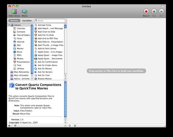
Task: Open the Mais Relevantes smart folder
Action: (x=20, y=72)
